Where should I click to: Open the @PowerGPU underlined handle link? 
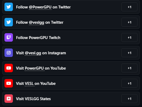coord(40,7)
